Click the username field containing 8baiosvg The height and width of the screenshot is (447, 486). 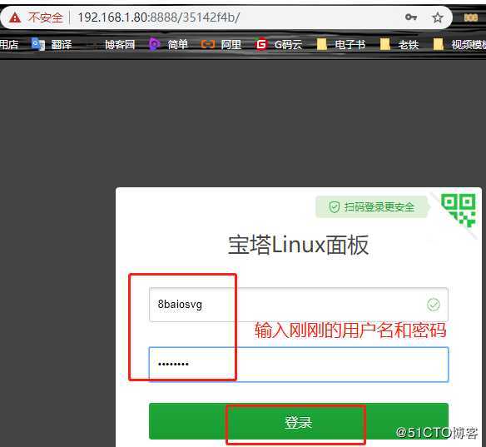(299, 305)
